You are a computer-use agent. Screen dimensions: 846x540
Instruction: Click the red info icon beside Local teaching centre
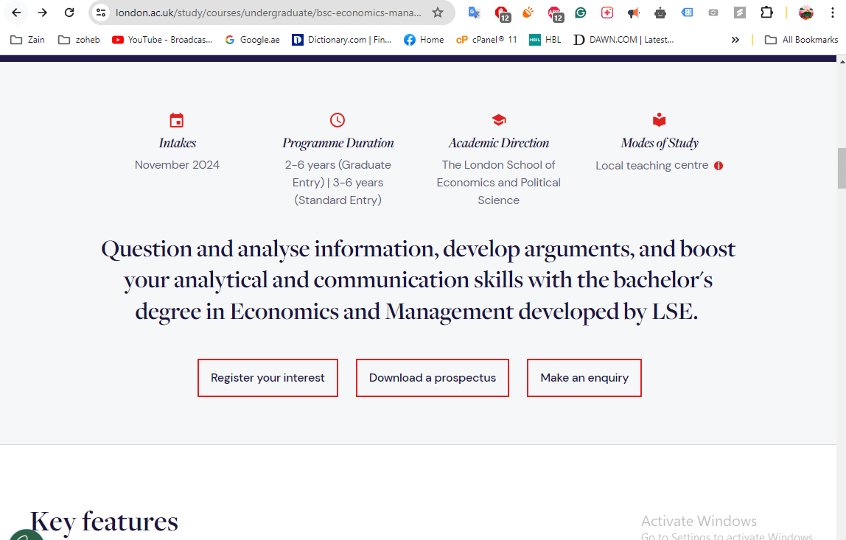click(719, 166)
